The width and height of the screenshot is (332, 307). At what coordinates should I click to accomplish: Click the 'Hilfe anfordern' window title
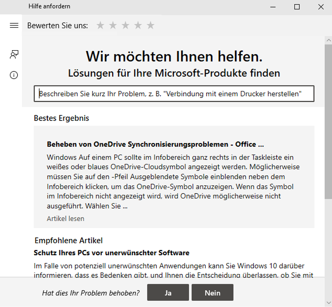click(49, 6)
